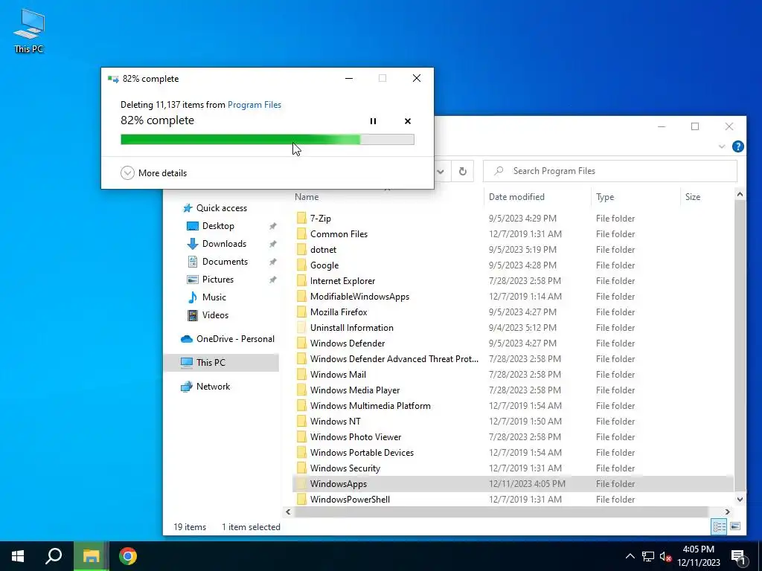Select the Windows Mail folder icon
This screenshot has height=571, width=762.
pyautogui.click(x=301, y=375)
